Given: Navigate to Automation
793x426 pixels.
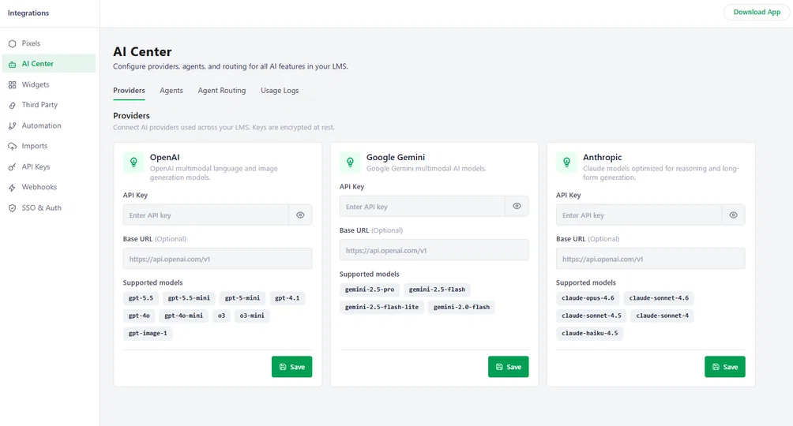Looking at the screenshot, I should click(48, 125).
